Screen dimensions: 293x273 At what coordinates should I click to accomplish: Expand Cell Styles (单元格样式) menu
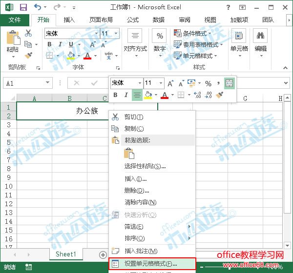click(195, 56)
